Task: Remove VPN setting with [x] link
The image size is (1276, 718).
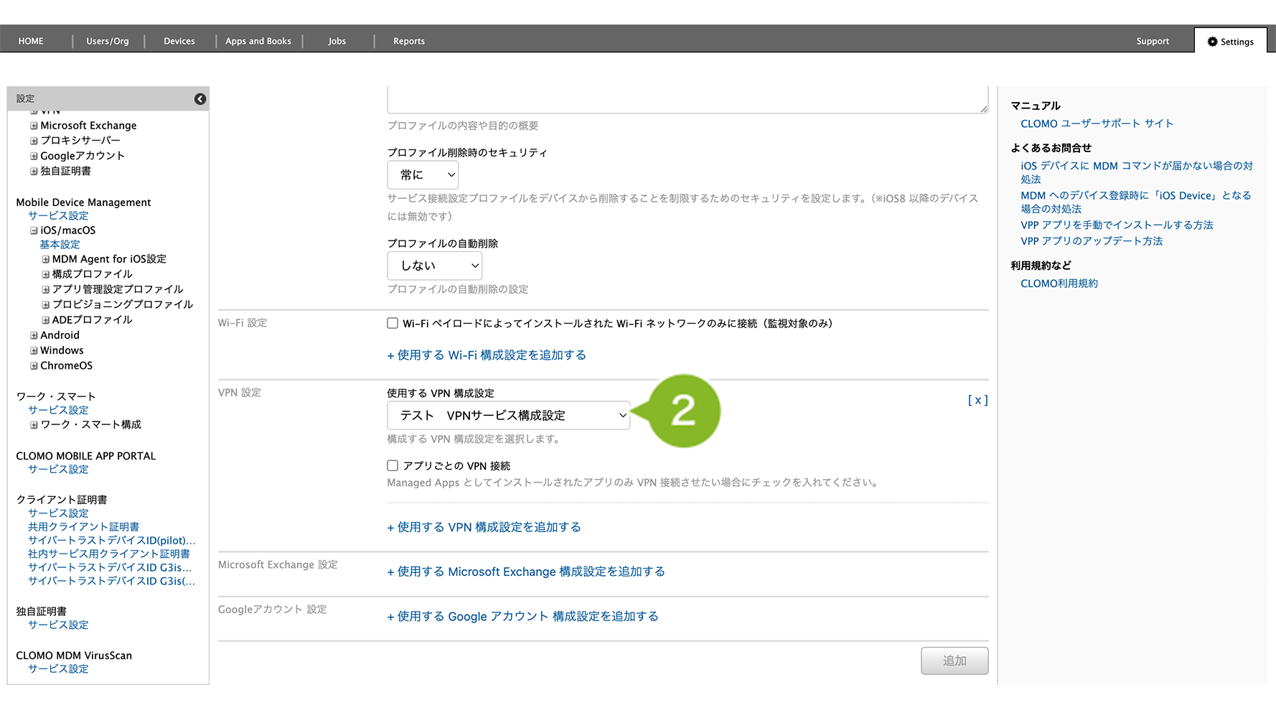Action: click(977, 401)
